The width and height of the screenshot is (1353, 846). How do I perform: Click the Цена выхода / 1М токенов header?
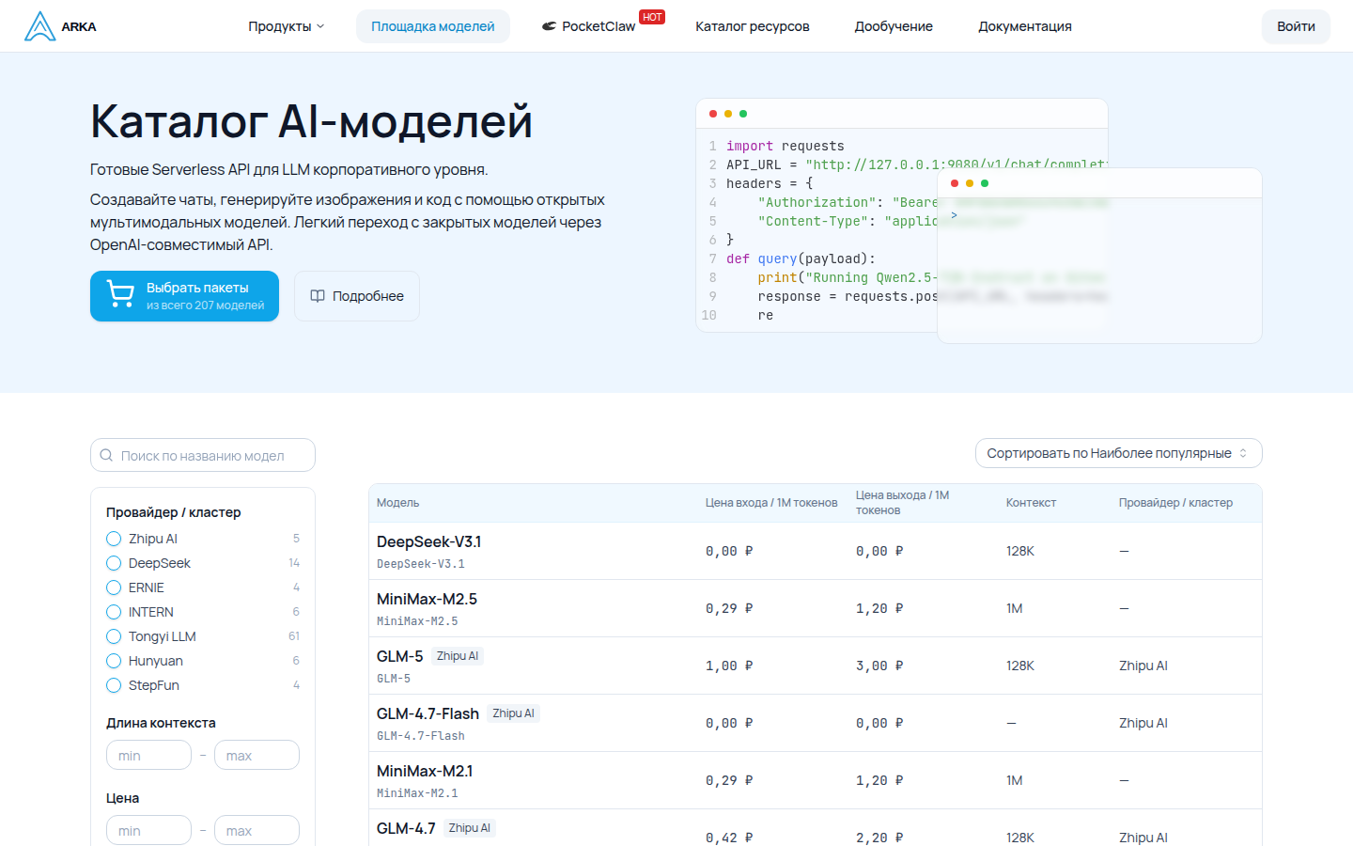point(902,503)
